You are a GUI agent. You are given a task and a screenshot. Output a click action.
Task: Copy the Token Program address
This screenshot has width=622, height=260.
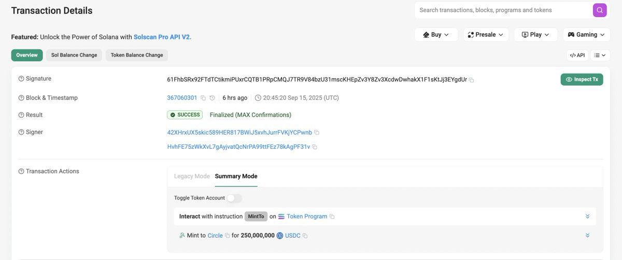(332, 216)
